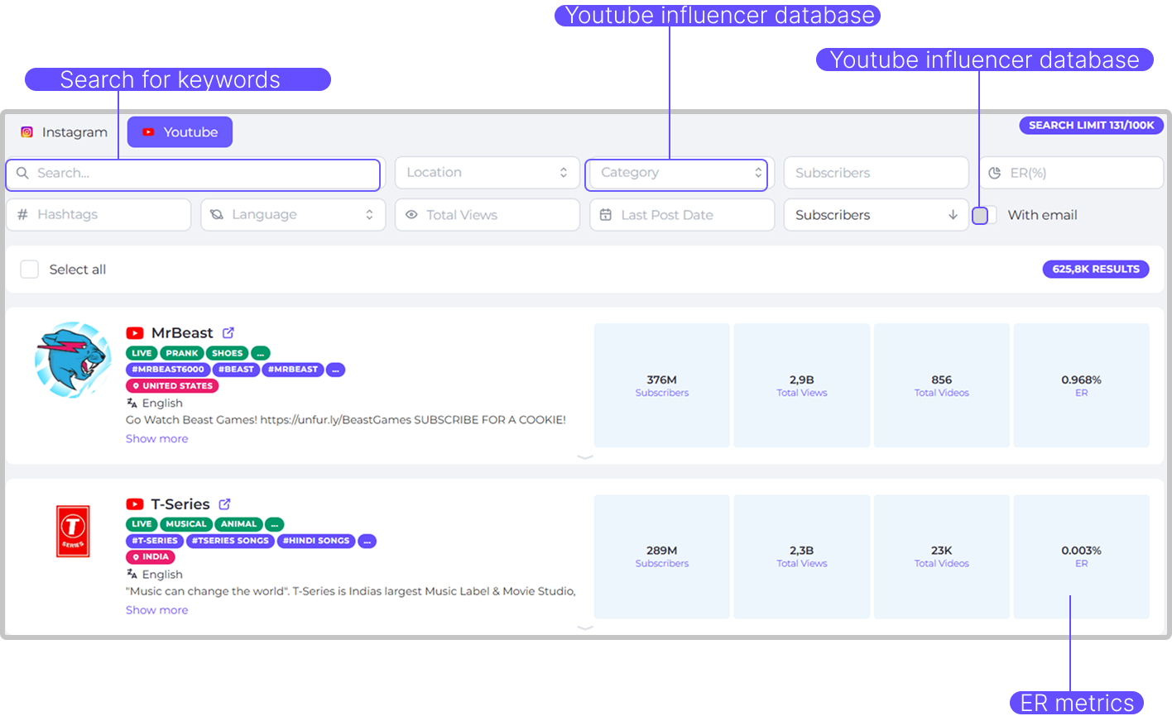Click the UNITED STATES location tag
Image resolution: width=1172 pixels, height=716 pixels.
point(172,386)
